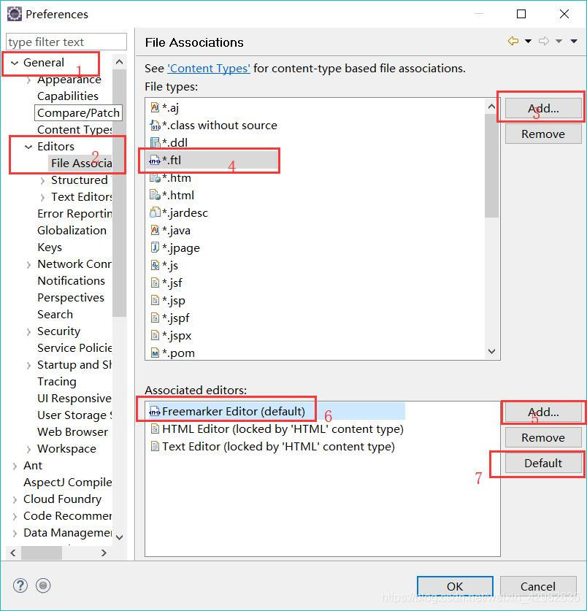This screenshot has height=611, width=587.
Task: Expand the Network Connections node
Action: click(29, 264)
